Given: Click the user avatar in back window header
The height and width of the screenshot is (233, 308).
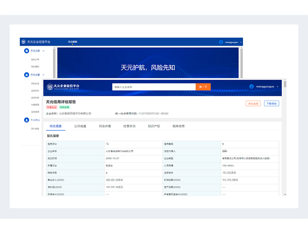Looking at the screenshot, I should [x=221, y=42].
